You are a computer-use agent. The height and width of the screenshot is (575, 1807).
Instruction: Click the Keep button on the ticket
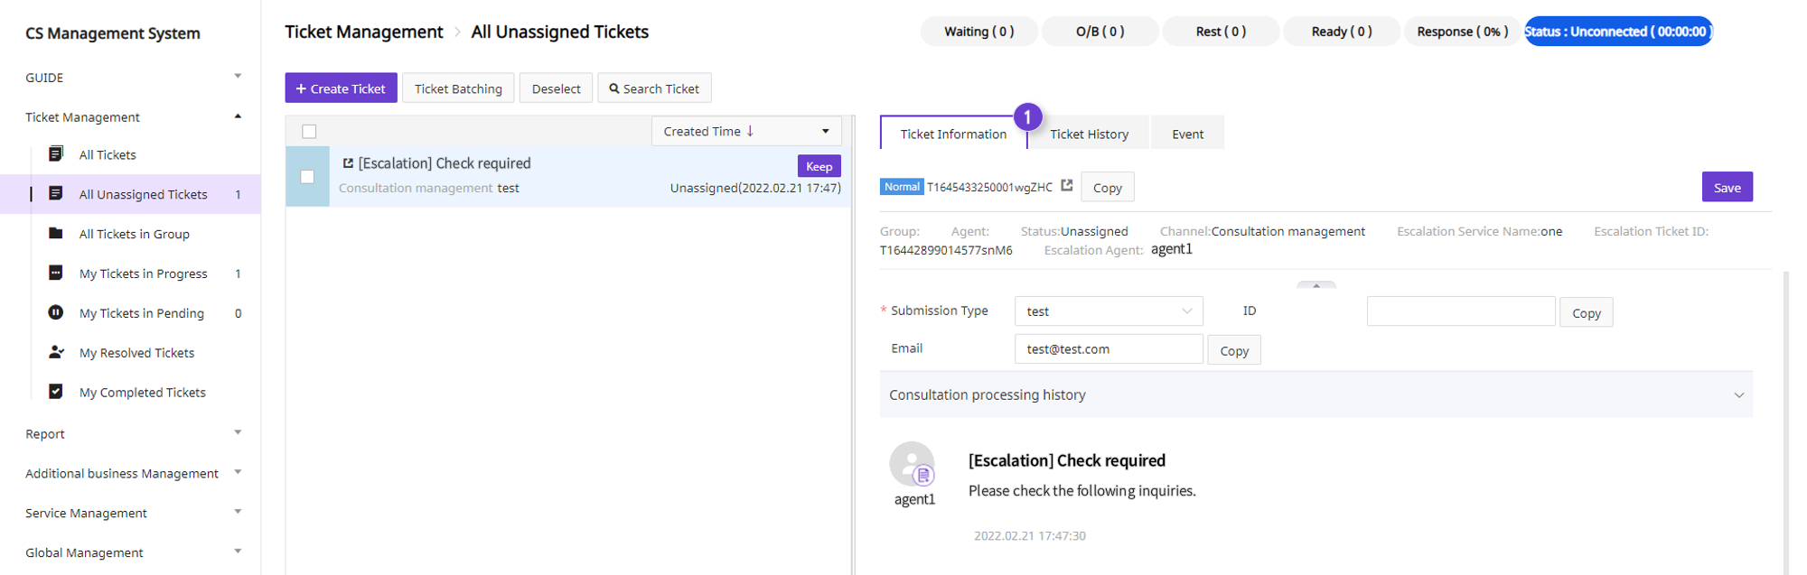point(819,166)
